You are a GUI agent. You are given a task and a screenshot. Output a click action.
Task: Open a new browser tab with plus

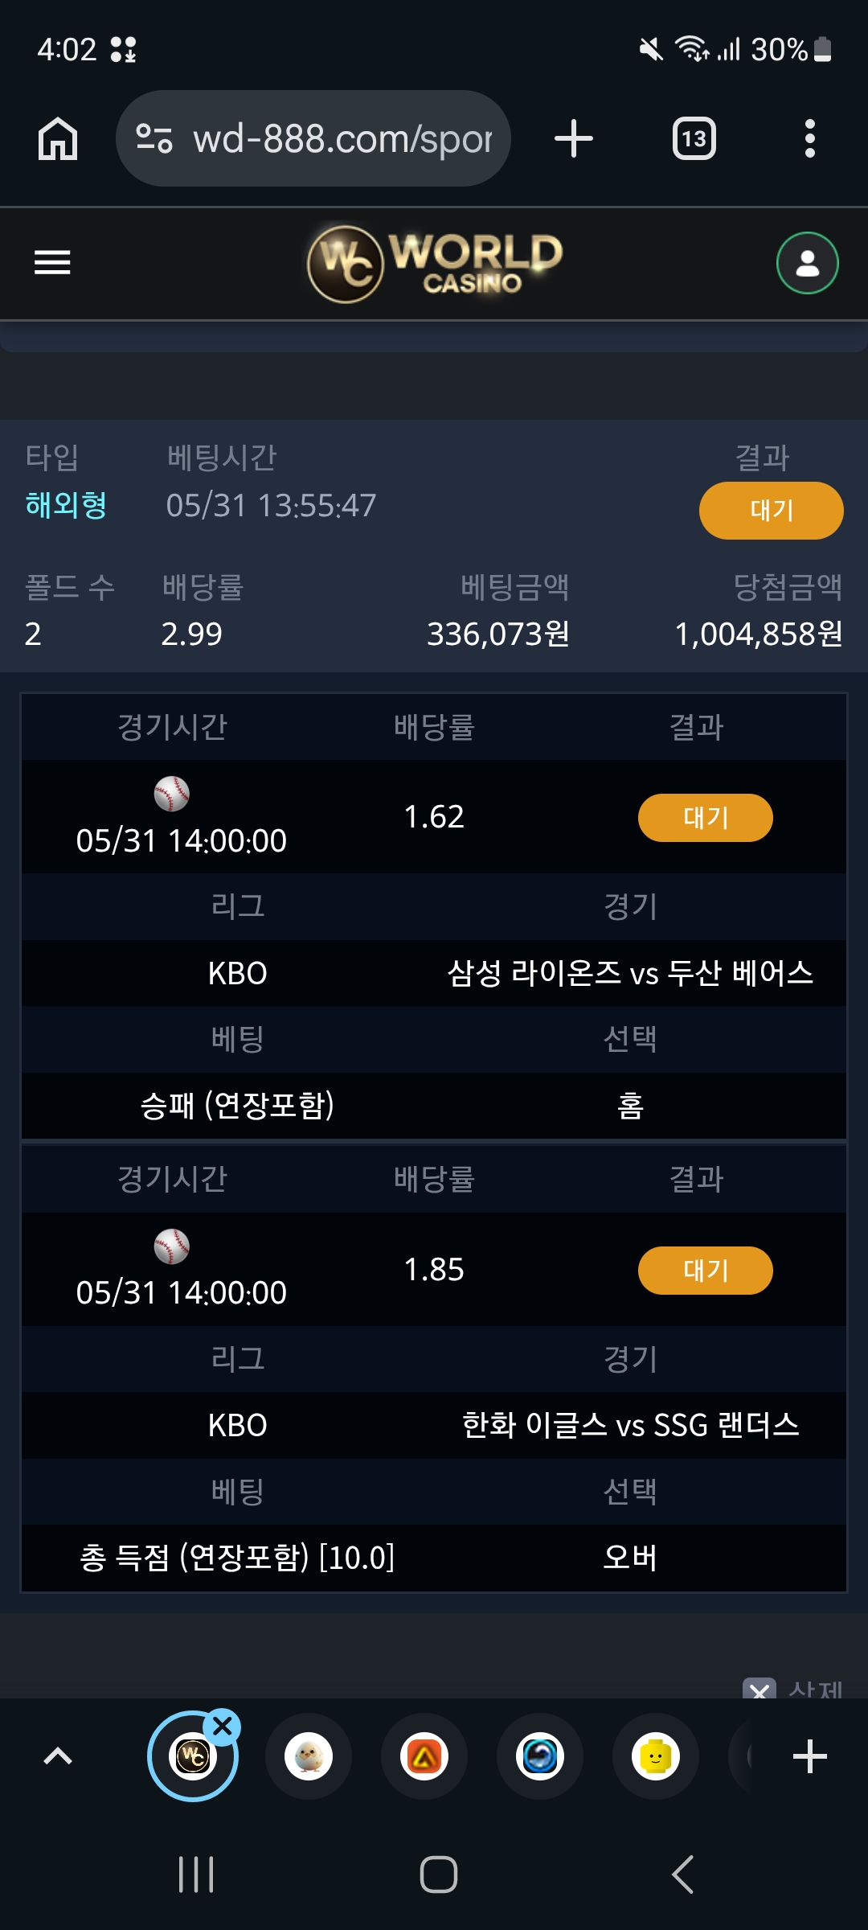(x=574, y=138)
